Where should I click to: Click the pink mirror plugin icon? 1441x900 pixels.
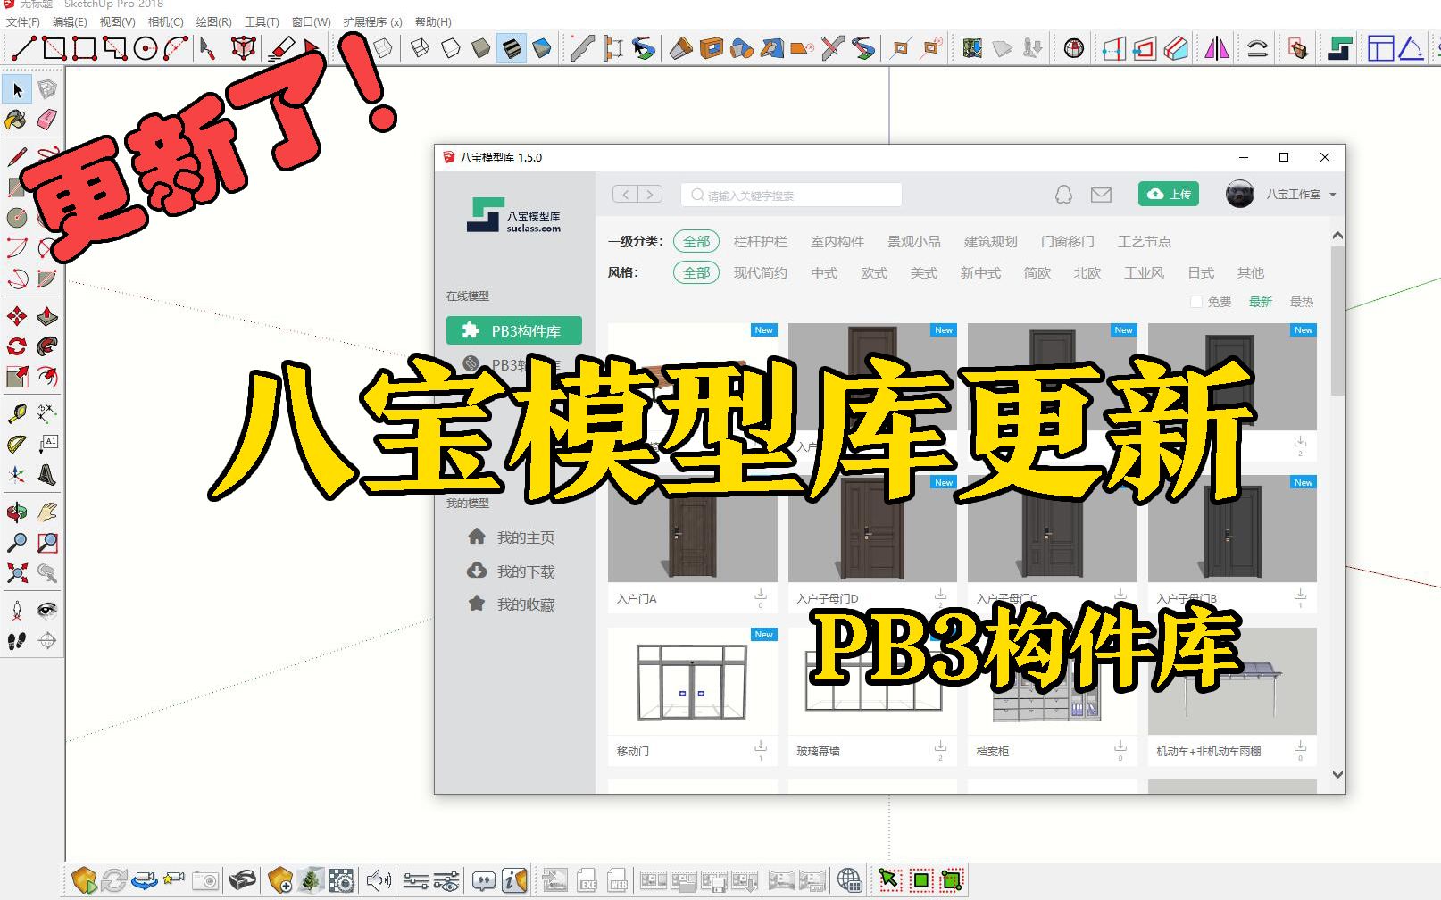coord(1217,48)
